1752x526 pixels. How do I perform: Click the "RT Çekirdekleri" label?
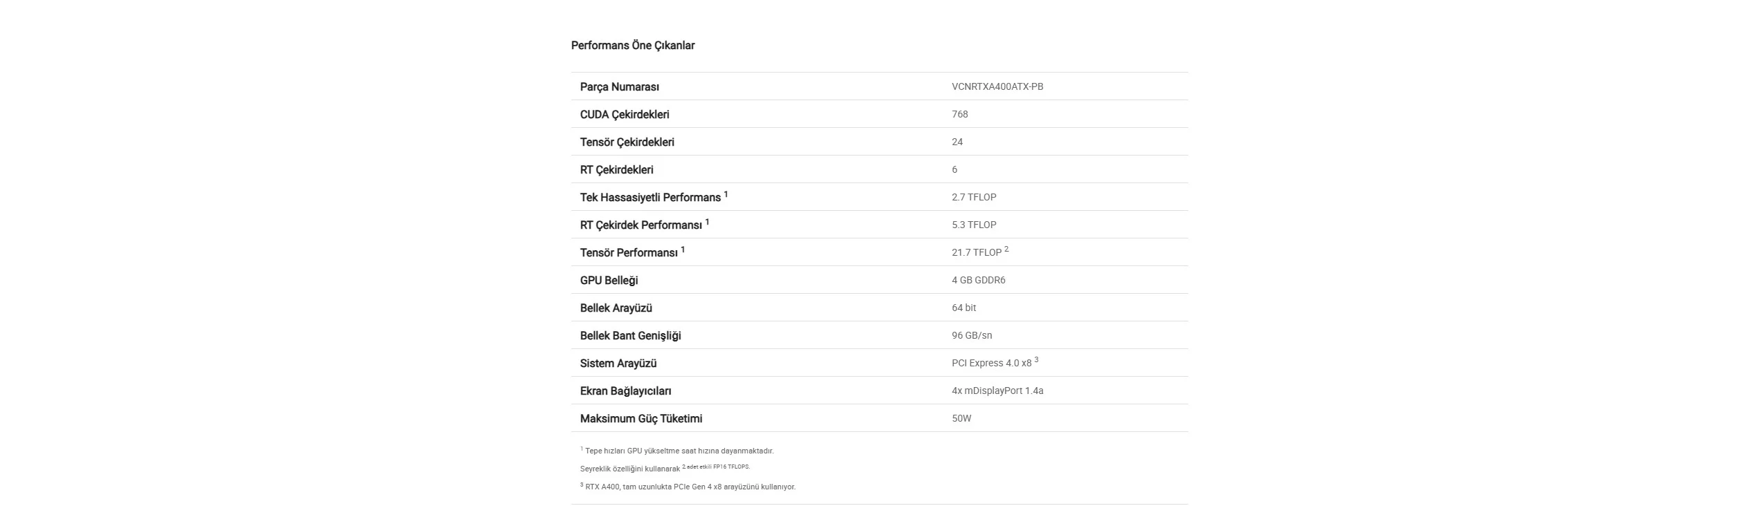tap(616, 170)
